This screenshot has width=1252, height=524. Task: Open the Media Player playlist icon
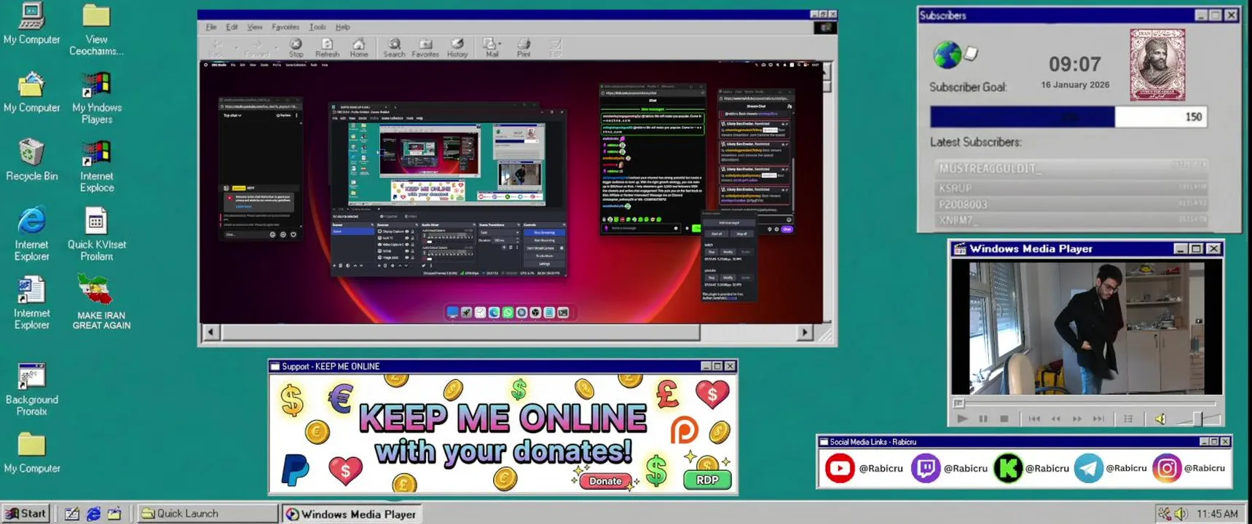click(x=1128, y=418)
